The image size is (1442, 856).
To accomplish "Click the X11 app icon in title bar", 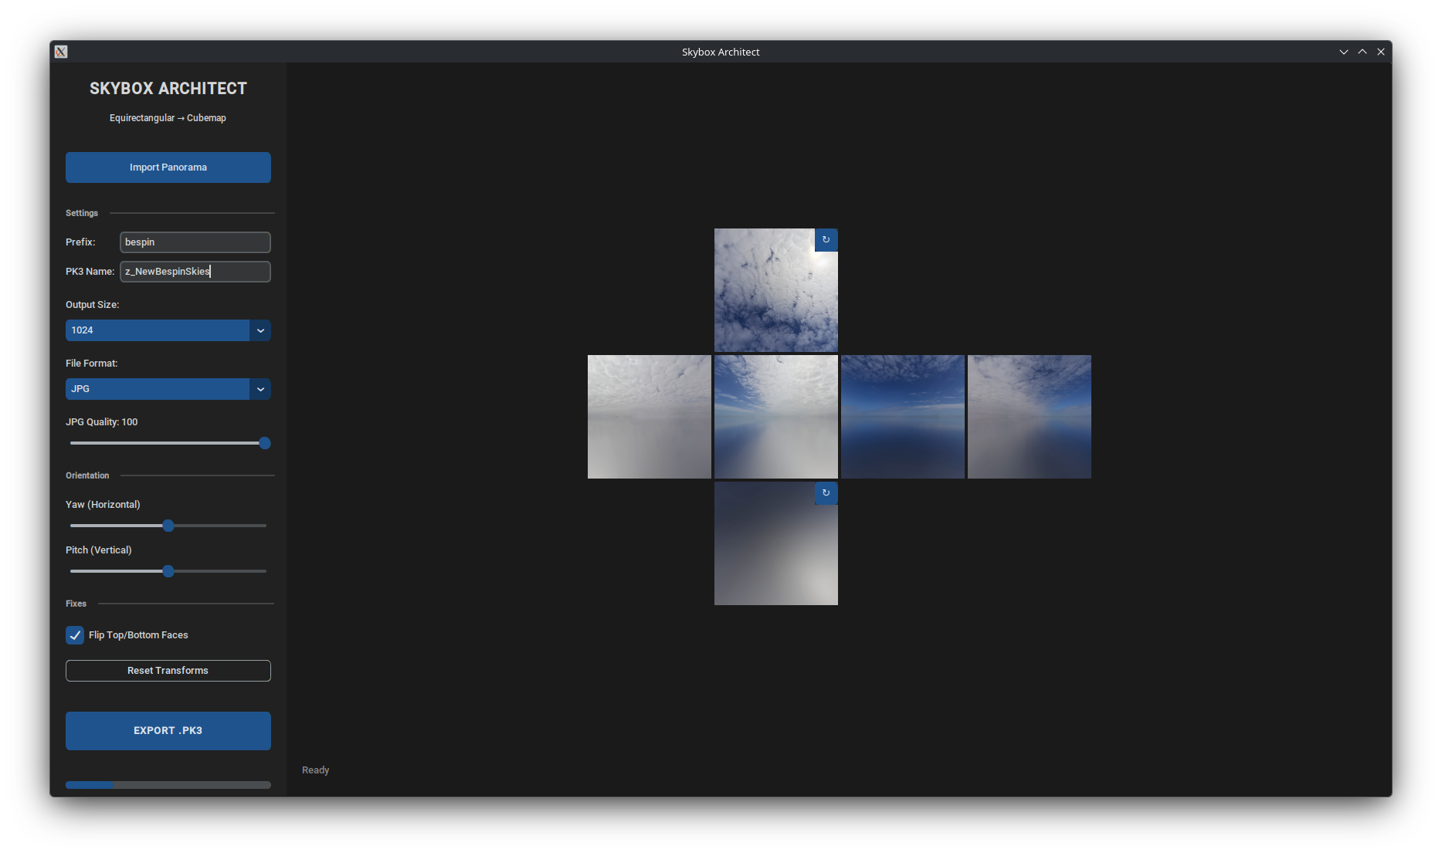I will [x=61, y=52].
